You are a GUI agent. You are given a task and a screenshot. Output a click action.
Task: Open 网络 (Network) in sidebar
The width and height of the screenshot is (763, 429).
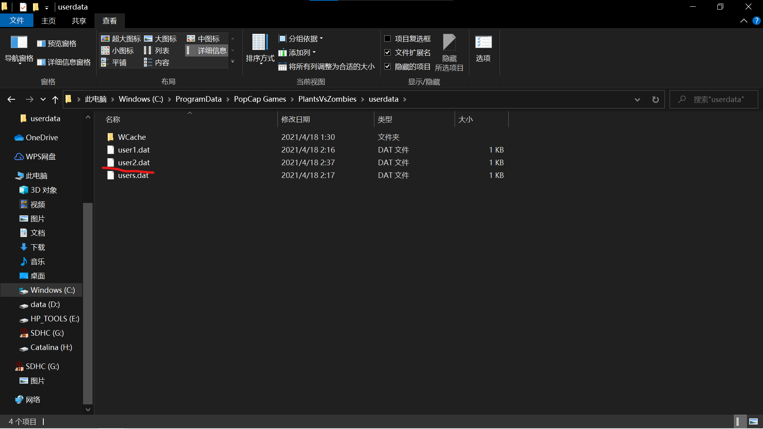tap(33, 400)
